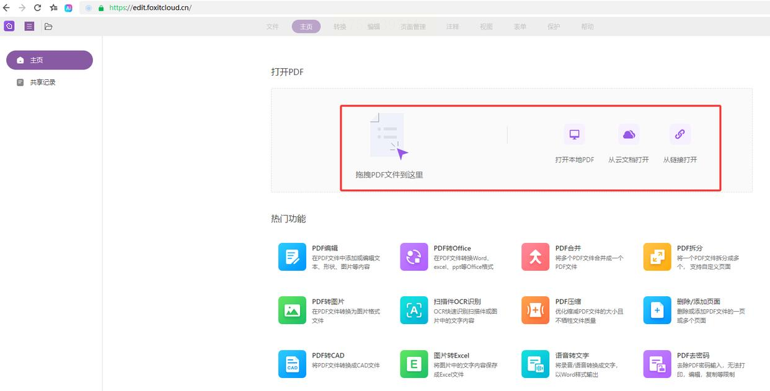Open the 文件 menu tab

pyautogui.click(x=272, y=27)
